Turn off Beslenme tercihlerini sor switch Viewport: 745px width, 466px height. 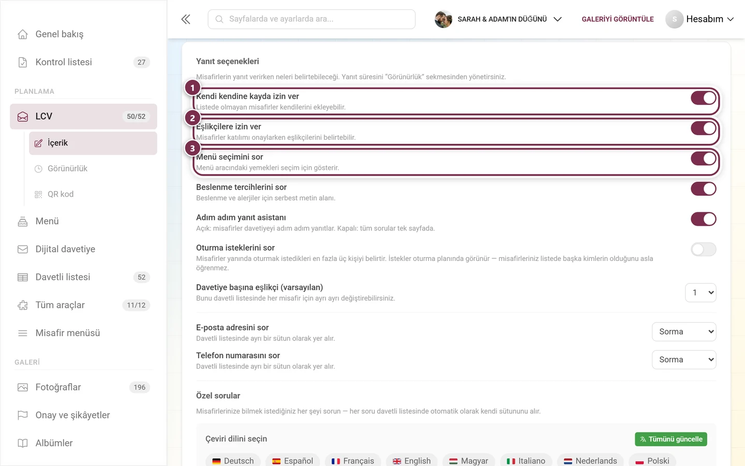coord(704,189)
